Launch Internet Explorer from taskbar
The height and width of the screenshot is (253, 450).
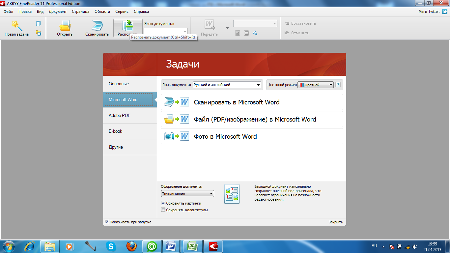tap(30, 246)
